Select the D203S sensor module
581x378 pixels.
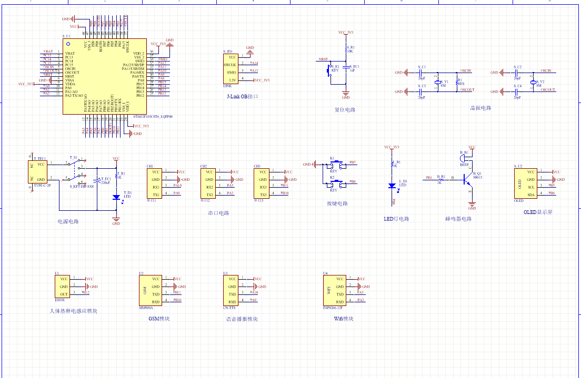pyautogui.click(x=62, y=287)
